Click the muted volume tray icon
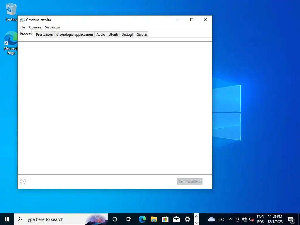300x225 pixels. pyautogui.click(x=251, y=219)
